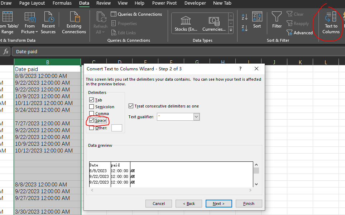This screenshot has width=345, height=215.
Task: Uncheck the Space delimiter
Action: click(x=91, y=120)
